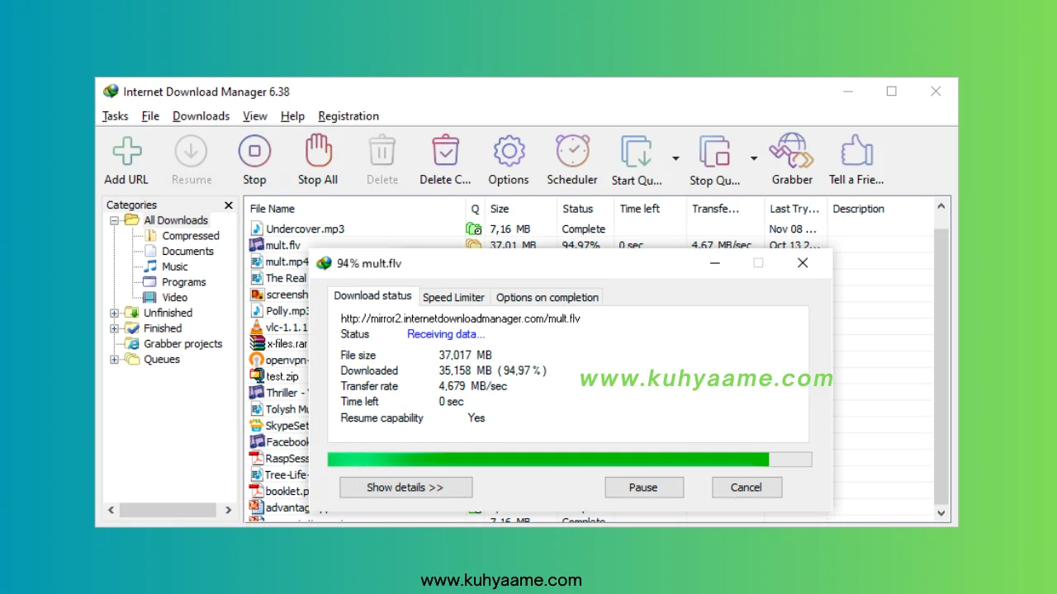
Task: Open the Help menu
Action: [x=292, y=116]
